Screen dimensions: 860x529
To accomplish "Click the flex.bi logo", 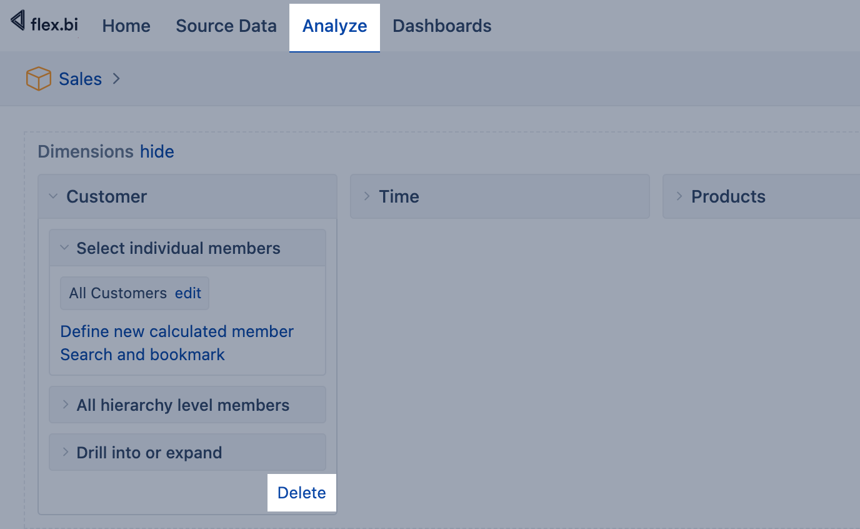I will (x=44, y=23).
